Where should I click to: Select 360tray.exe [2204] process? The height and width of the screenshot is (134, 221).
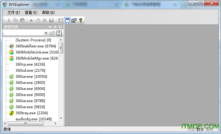(32, 113)
